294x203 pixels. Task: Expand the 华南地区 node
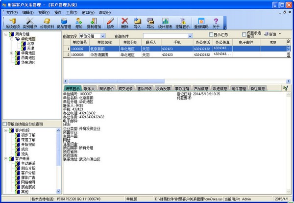12,53
